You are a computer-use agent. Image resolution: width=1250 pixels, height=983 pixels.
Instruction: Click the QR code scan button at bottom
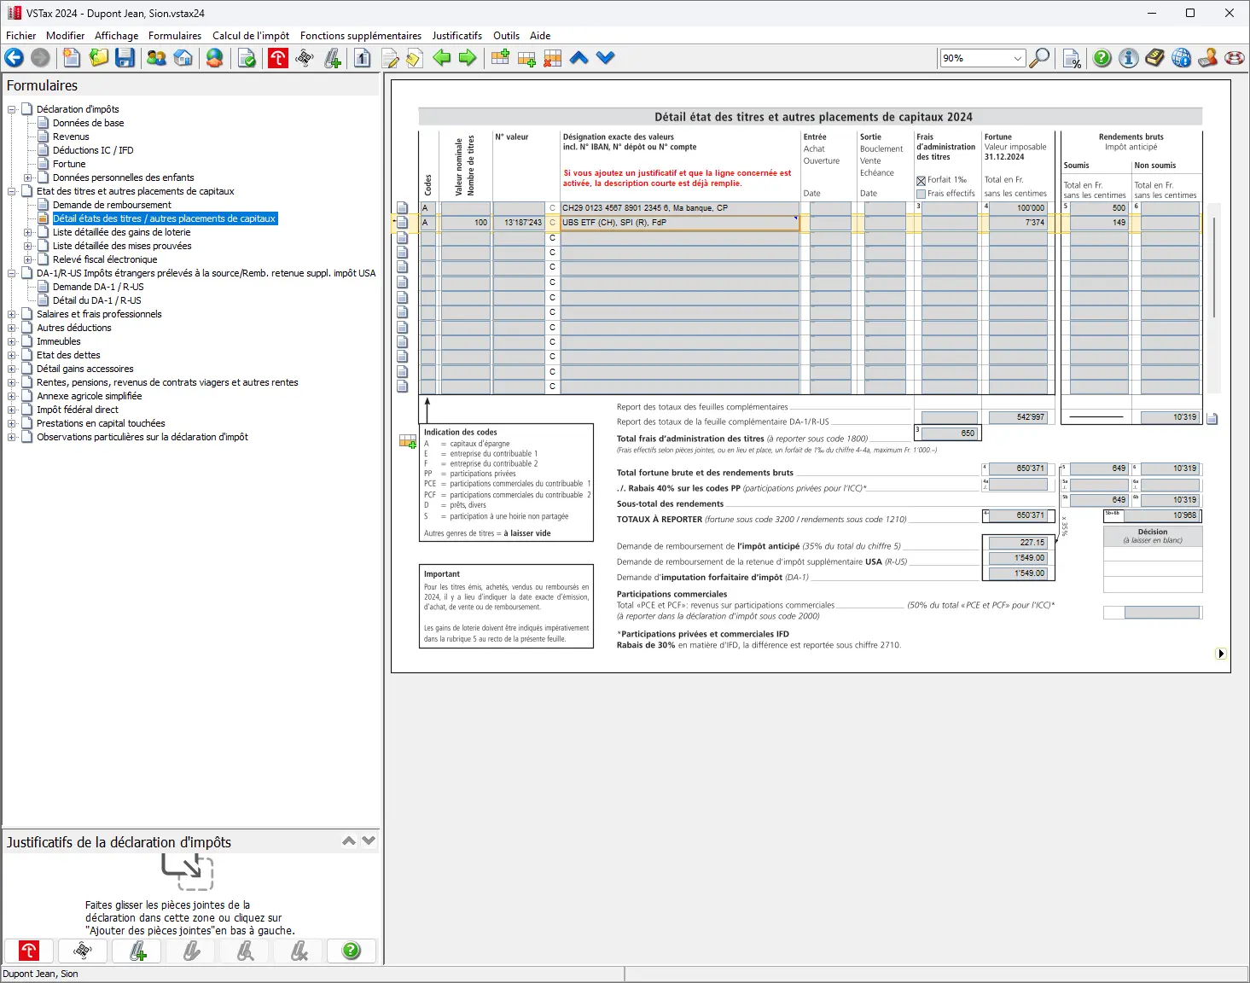pos(83,951)
